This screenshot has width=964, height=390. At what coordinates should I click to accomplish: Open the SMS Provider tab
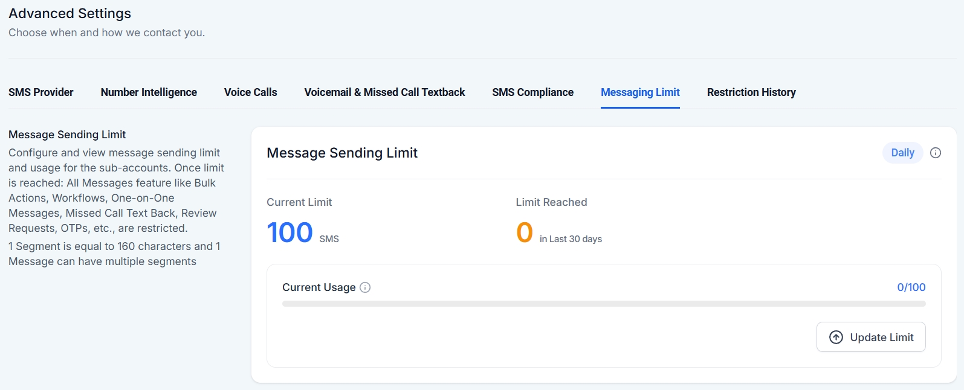pyautogui.click(x=41, y=92)
